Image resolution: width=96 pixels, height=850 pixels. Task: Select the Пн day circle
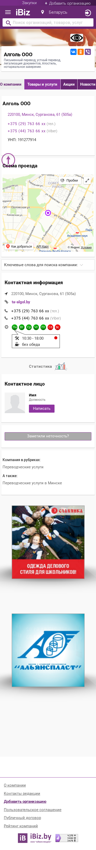(14, 327)
